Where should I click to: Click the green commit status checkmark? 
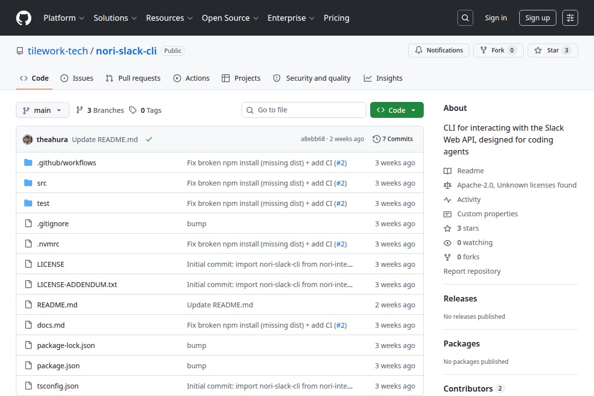(148, 140)
